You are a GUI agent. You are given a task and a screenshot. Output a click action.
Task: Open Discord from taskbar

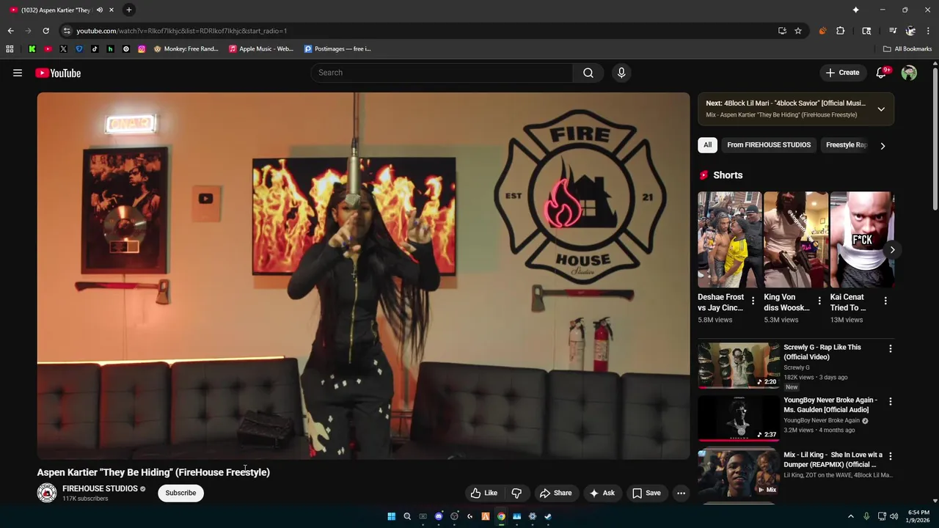click(x=439, y=516)
